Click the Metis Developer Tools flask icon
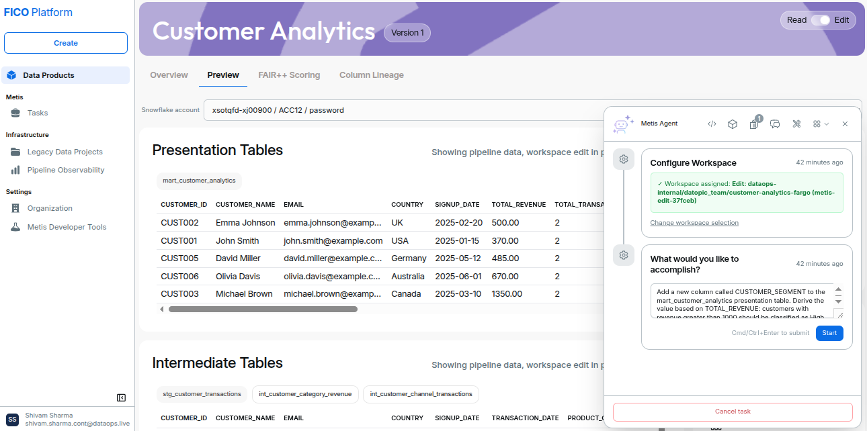867x431 pixels. 15,227
